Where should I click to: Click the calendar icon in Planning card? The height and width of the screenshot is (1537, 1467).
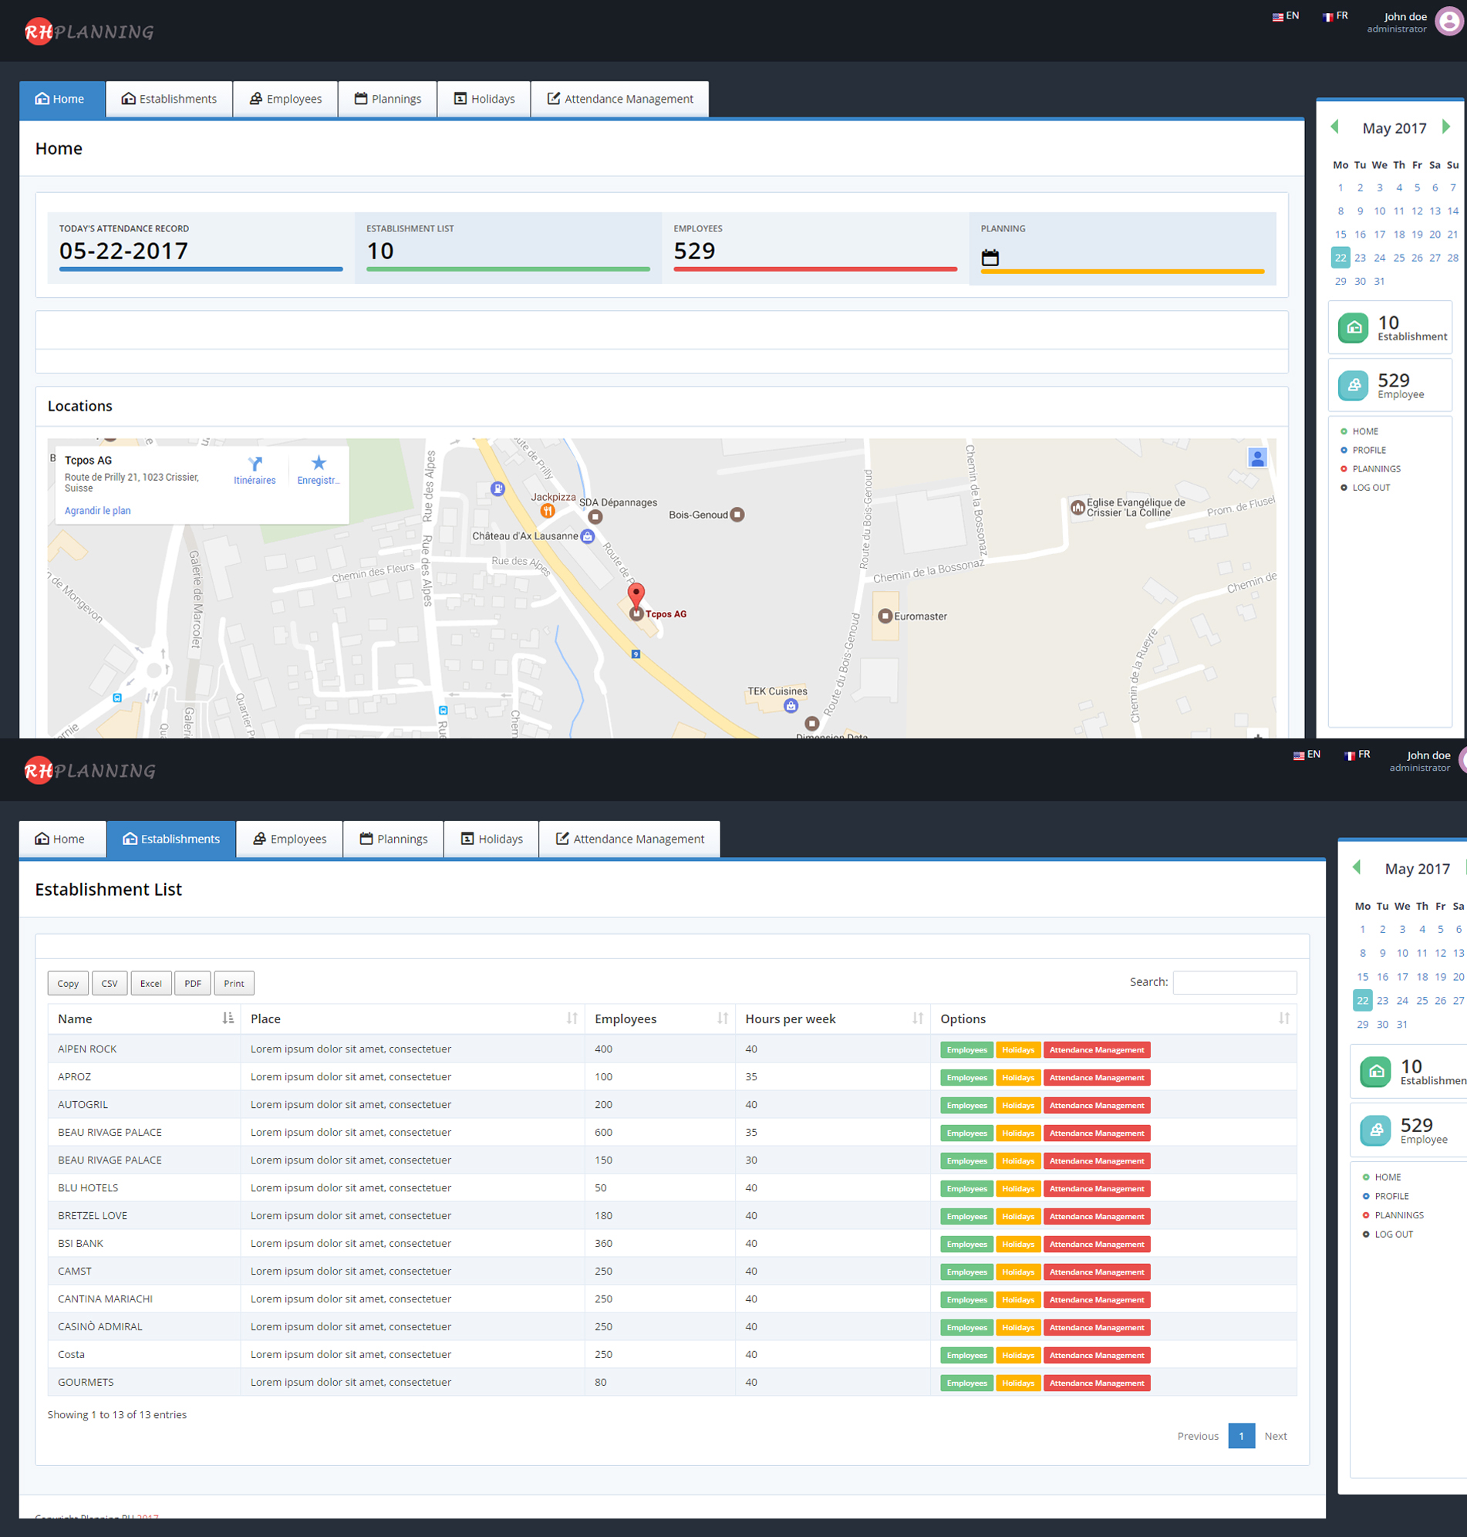[990, 258]
